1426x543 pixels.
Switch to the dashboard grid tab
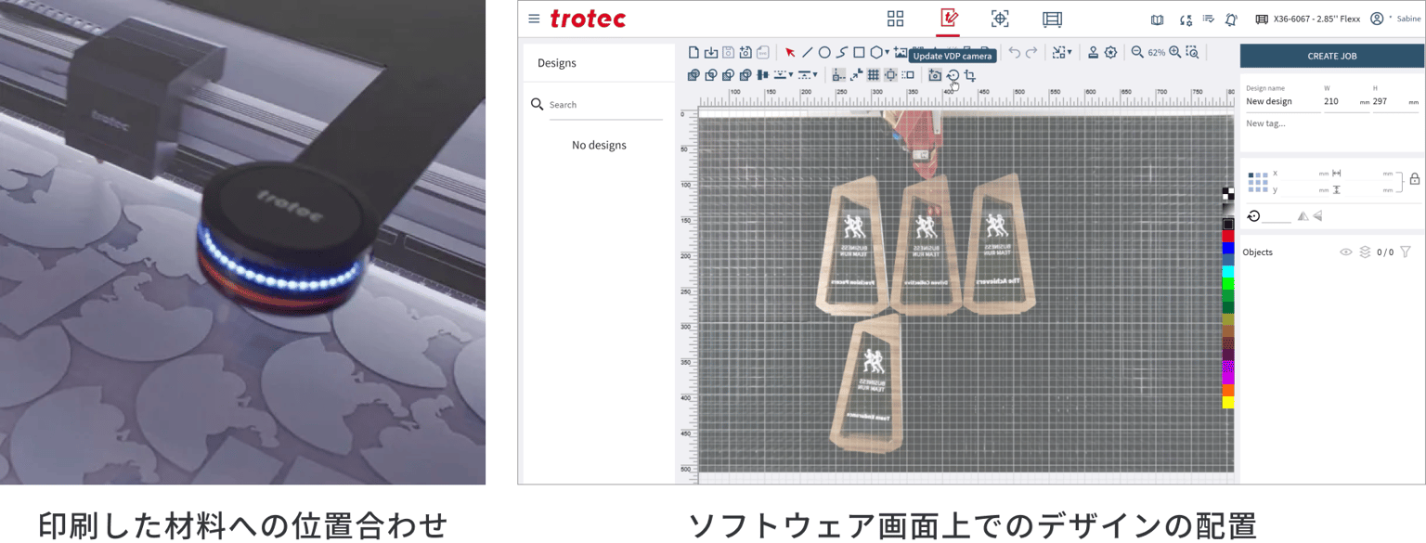pyautogui.click(x=895, y=19)
